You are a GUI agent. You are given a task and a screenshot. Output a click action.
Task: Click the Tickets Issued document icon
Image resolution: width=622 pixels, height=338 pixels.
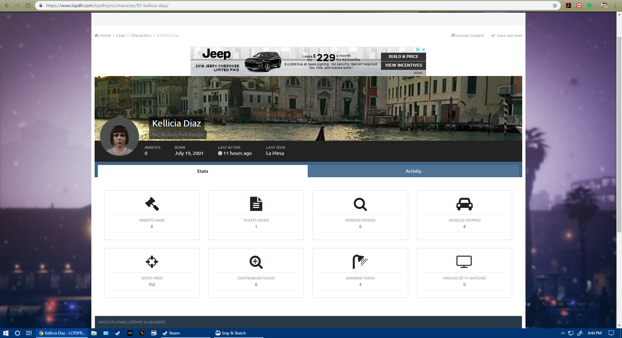coord(256,204)
